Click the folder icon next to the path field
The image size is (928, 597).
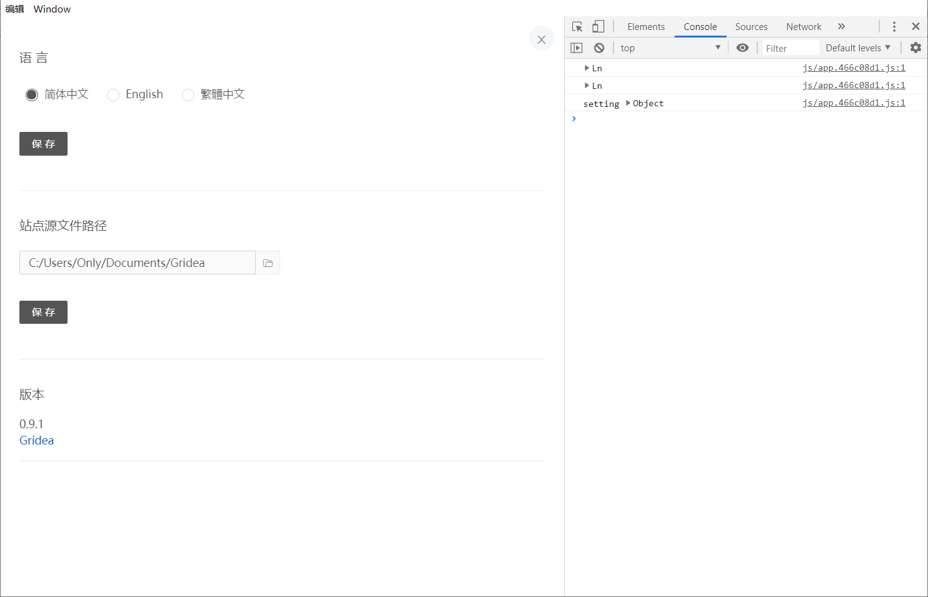[268, 263]
